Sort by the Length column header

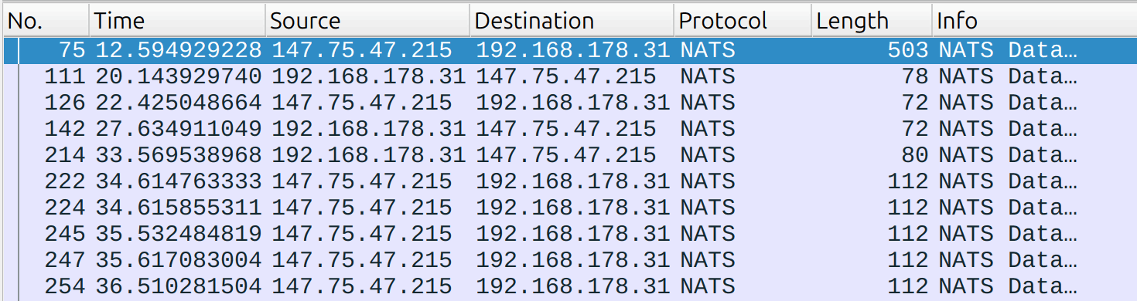tap(872, 20)
